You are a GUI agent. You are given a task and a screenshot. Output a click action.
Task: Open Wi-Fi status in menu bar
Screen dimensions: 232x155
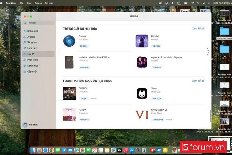193,3
